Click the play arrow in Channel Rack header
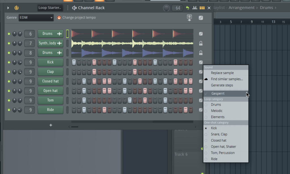Image resolution: width=290 pixels, height=174 pixels. coord(8,8)
